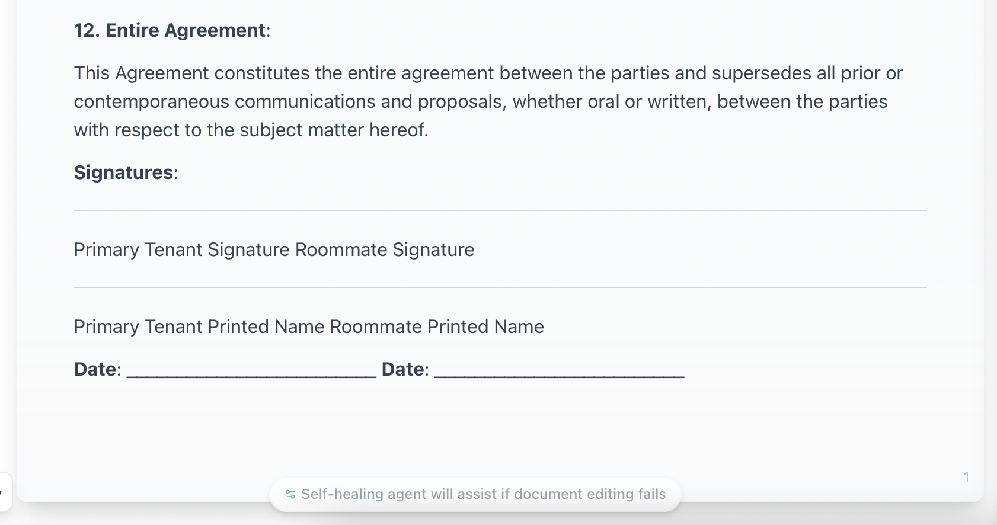The image size is (997, 525).
Task: Click the partially visible button at left edge
Action: (x=5, y=491)
